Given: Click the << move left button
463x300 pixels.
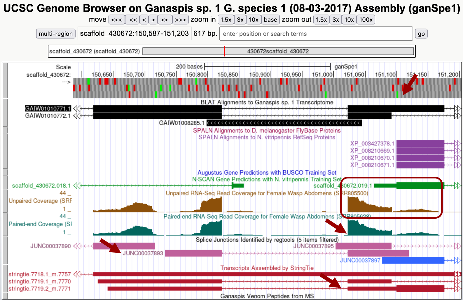Looking at the screenshot, I should 133,20.
